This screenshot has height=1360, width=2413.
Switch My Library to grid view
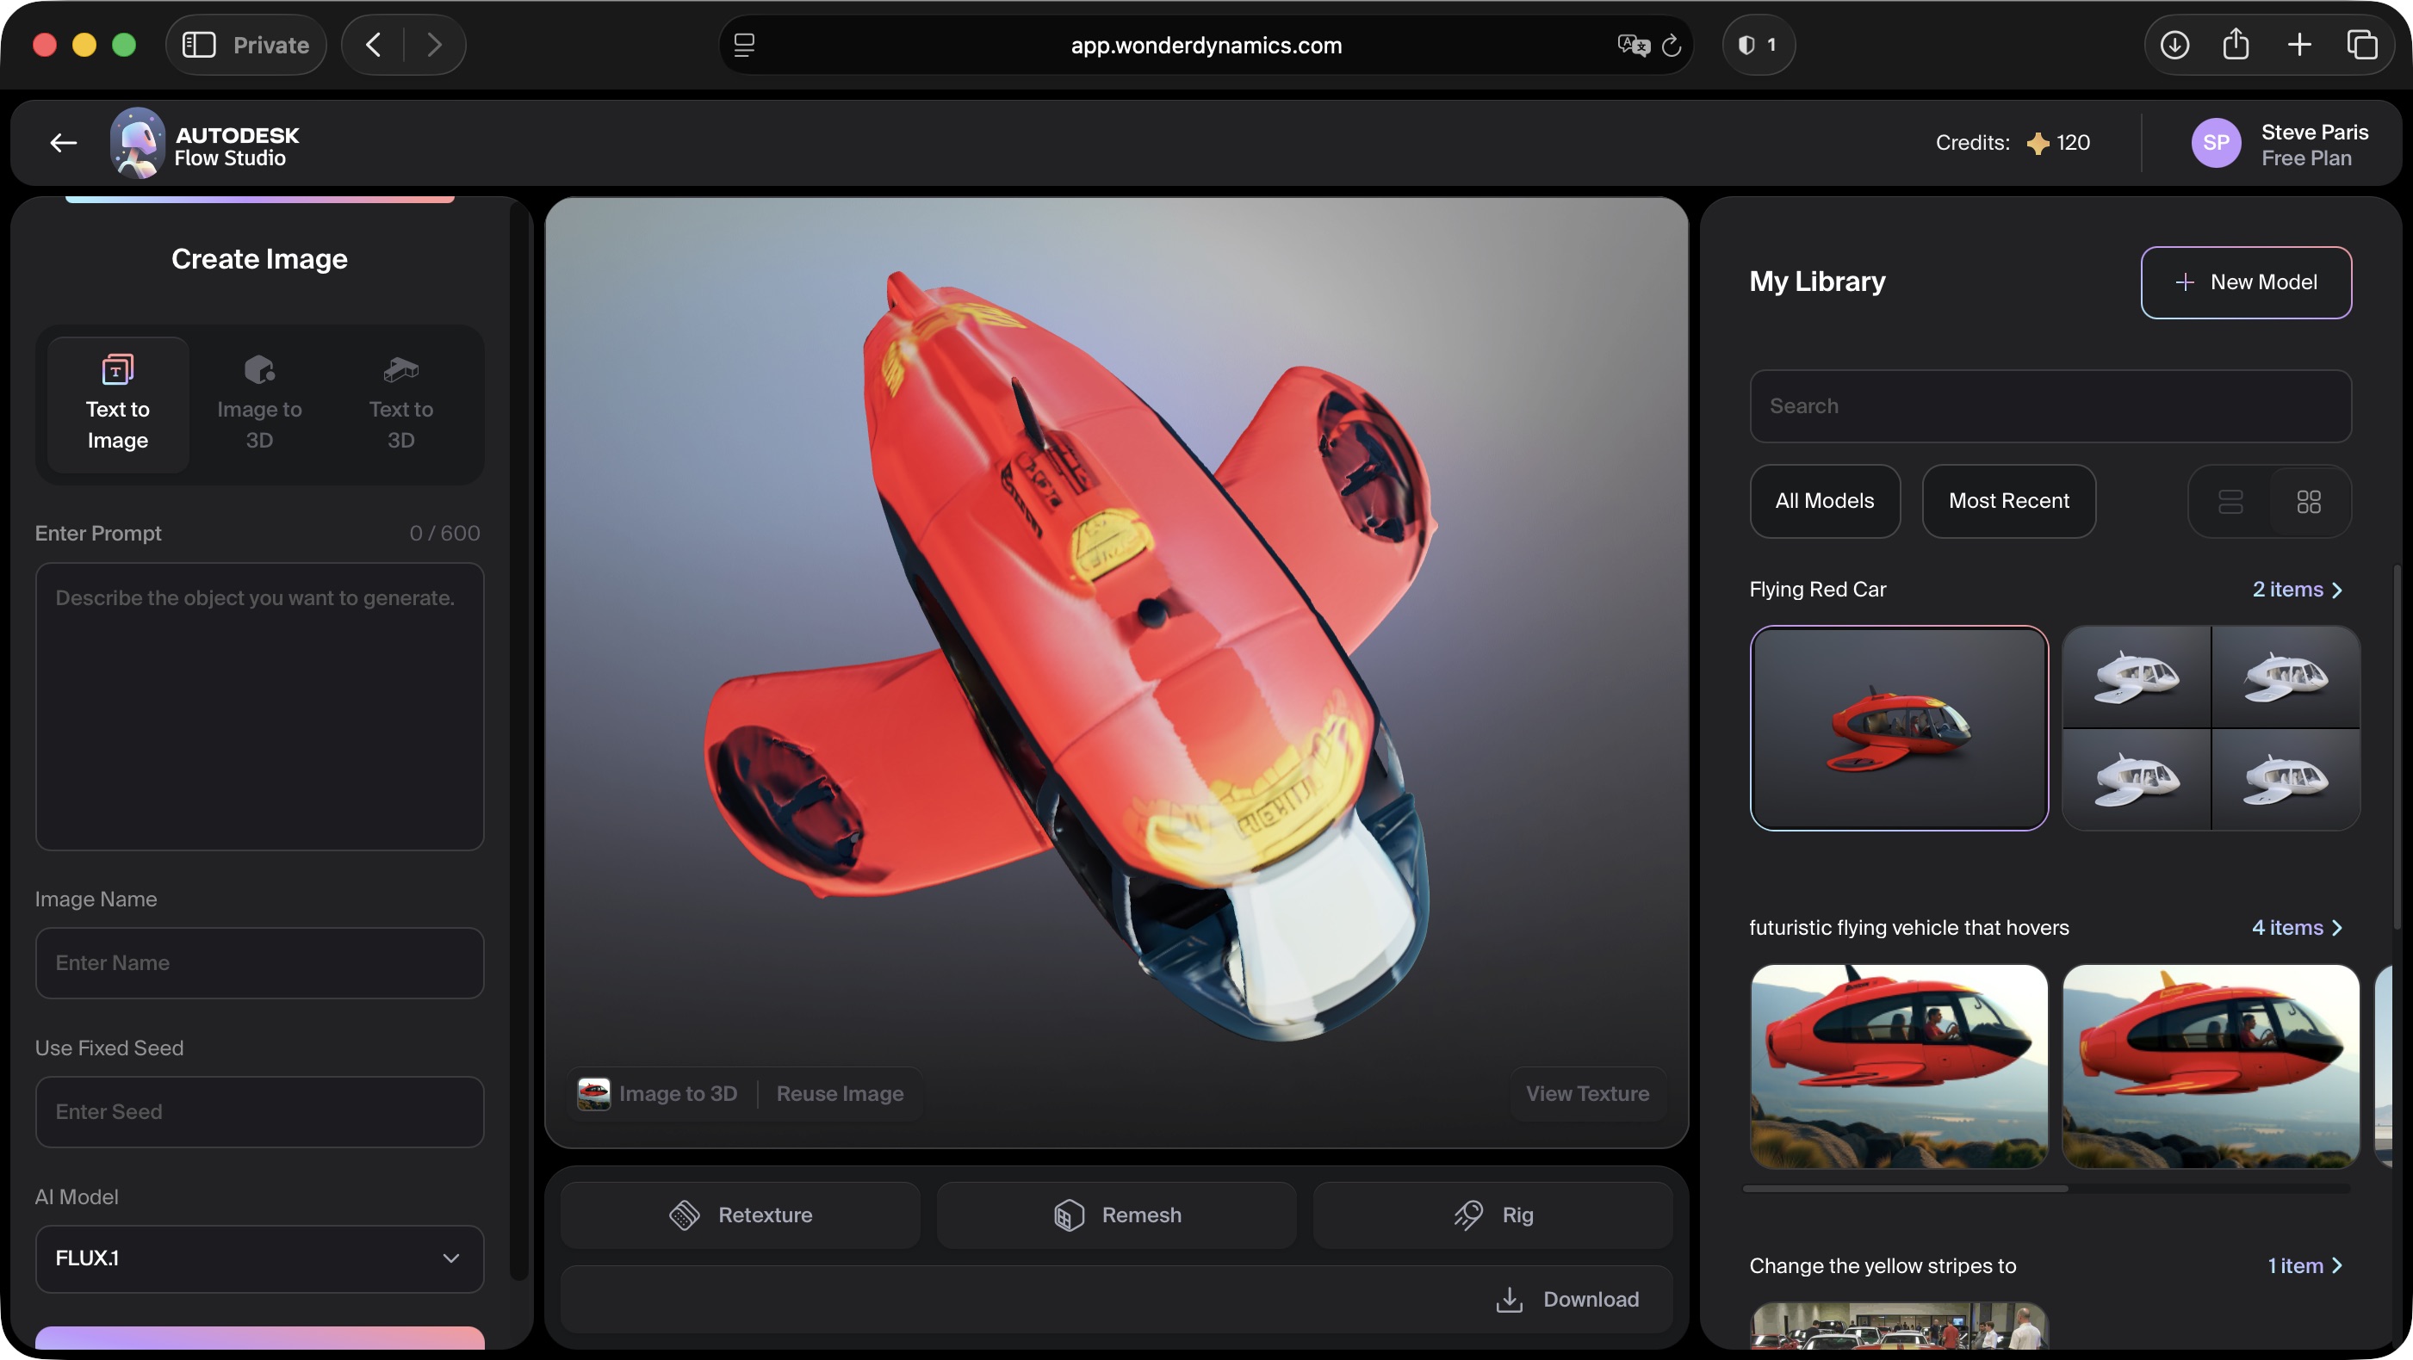coord(2309,502)
